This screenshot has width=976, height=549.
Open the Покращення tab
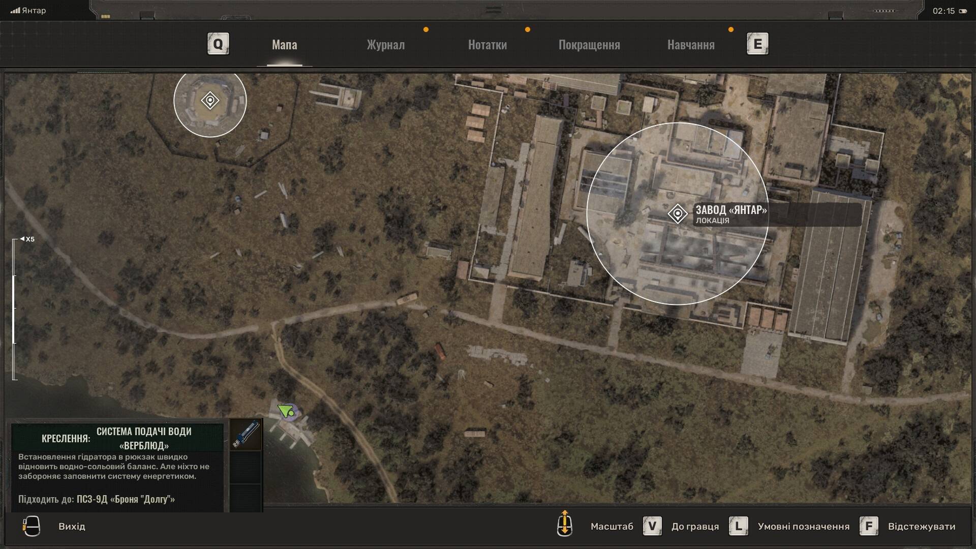[x=589, y=45]
